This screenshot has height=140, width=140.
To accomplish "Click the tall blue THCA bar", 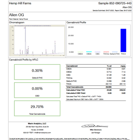I will (123, 40).
